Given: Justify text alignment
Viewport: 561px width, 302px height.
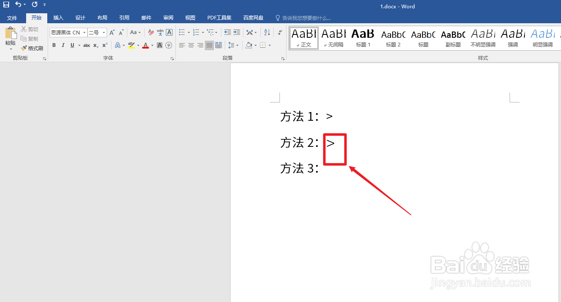Looking at the screenshot, I should (209, 45).
